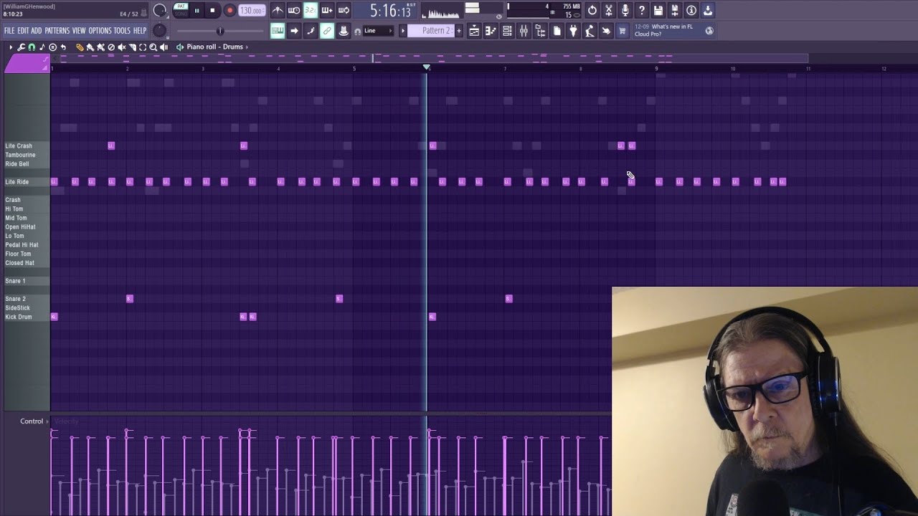Screen dimensions: 918x516
Task: Pause playback
Action: point(197,10)
